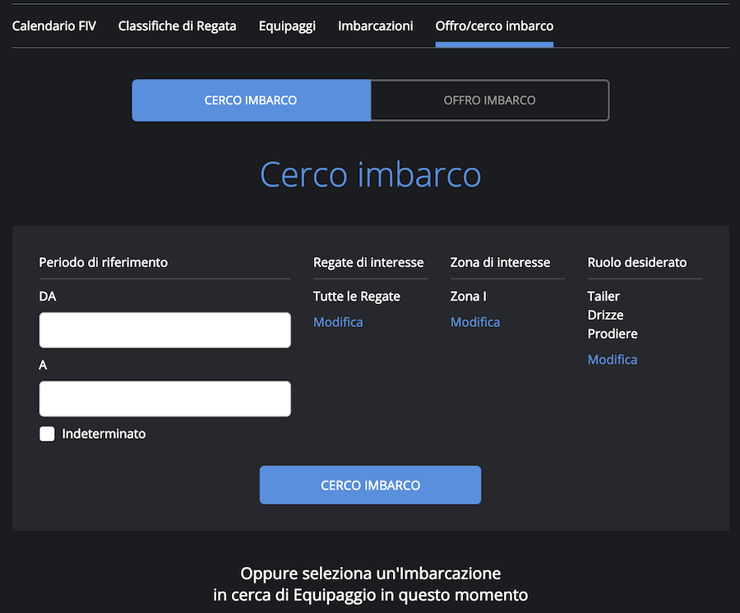Click the Offro/cerco imbarco tab
Screen dimensions: 740x613
click(494, 25)
